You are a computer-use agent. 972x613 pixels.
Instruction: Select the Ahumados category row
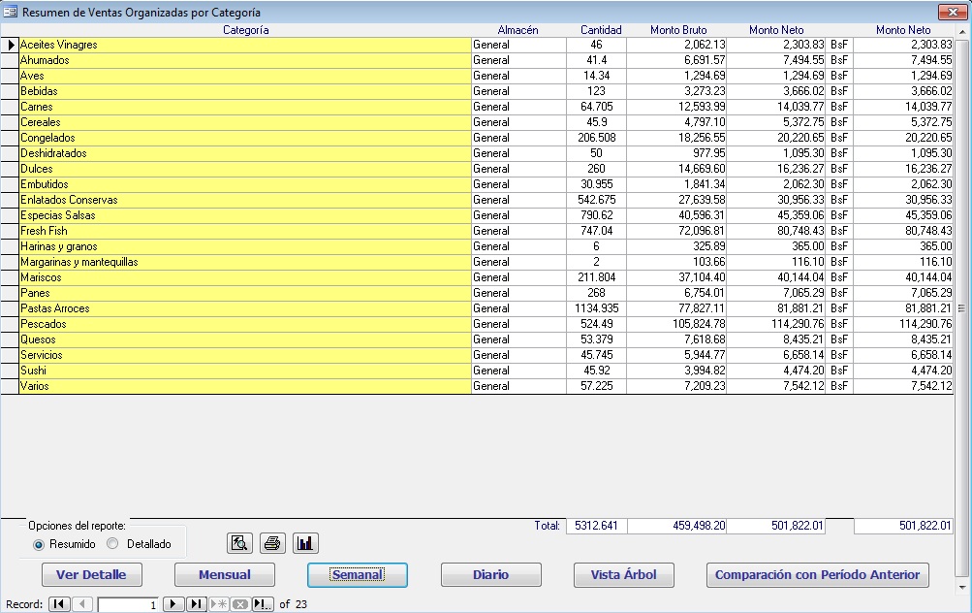pyautogui.click(x=245, y=60)
